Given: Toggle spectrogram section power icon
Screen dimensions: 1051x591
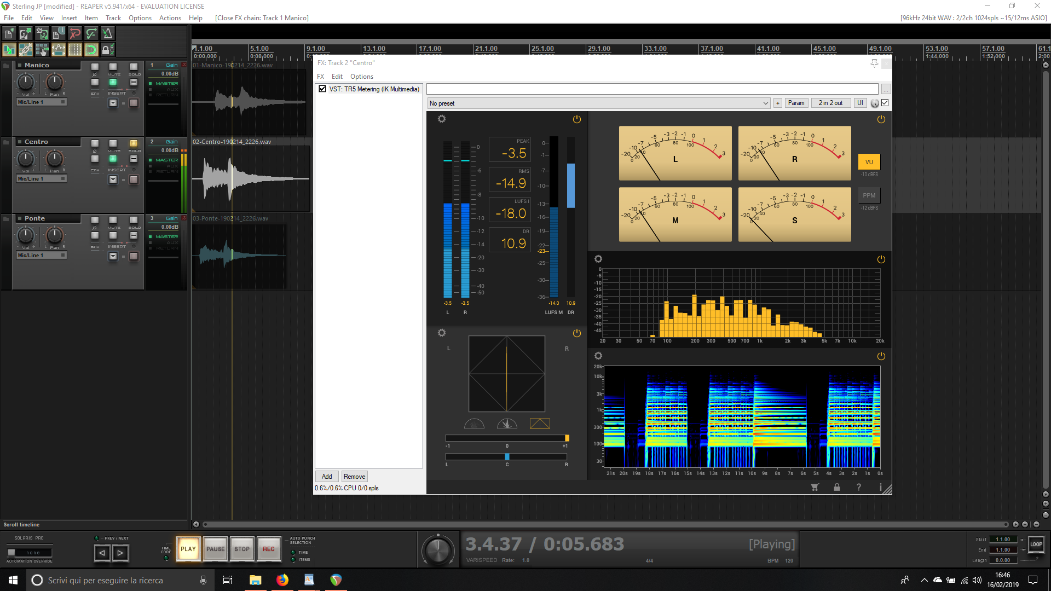Looking at the screenshot, I should point(881,356).
